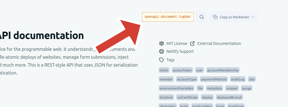Viewport: 288px width, 107px height.
Task: Select the member tag
Action: coord(166,79)
